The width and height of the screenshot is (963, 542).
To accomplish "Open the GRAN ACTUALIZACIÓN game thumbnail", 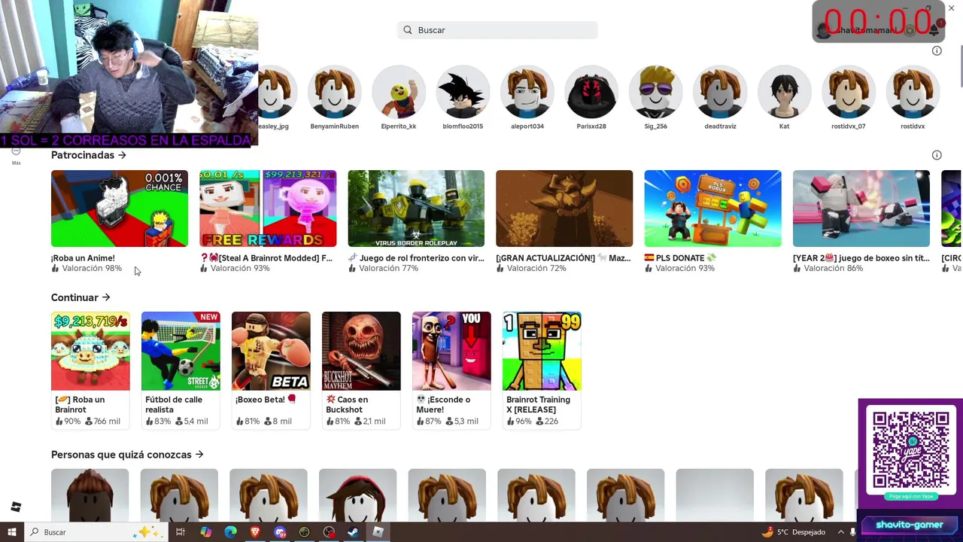I will click(x=564, y=209).
